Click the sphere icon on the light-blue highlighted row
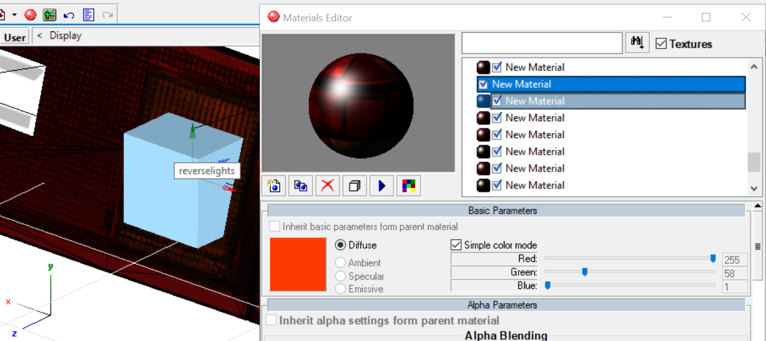This screenshot has width=766, height=341. pos(483,101)
